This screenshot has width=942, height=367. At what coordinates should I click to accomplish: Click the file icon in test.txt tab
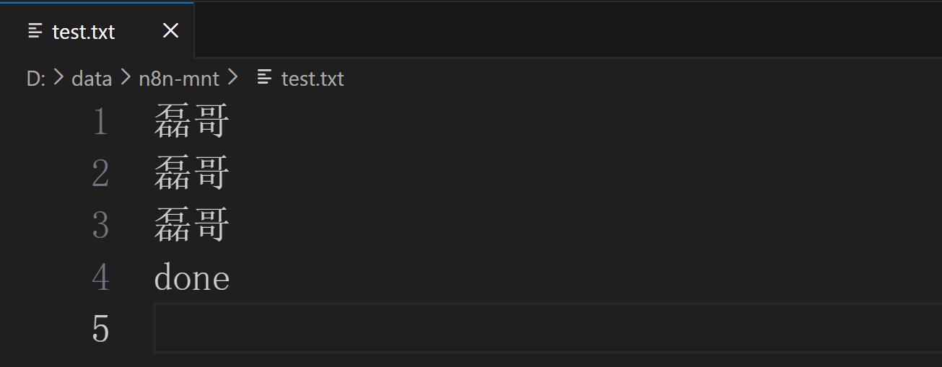coord(35,31)
